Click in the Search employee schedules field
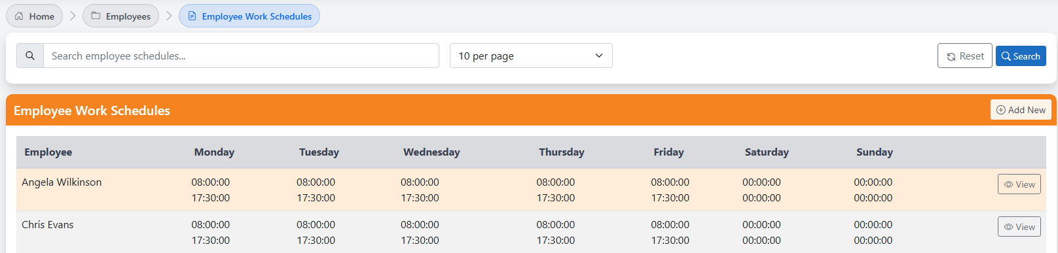The width and height of the screenshot is (1058, 253). tap(241, 56)
